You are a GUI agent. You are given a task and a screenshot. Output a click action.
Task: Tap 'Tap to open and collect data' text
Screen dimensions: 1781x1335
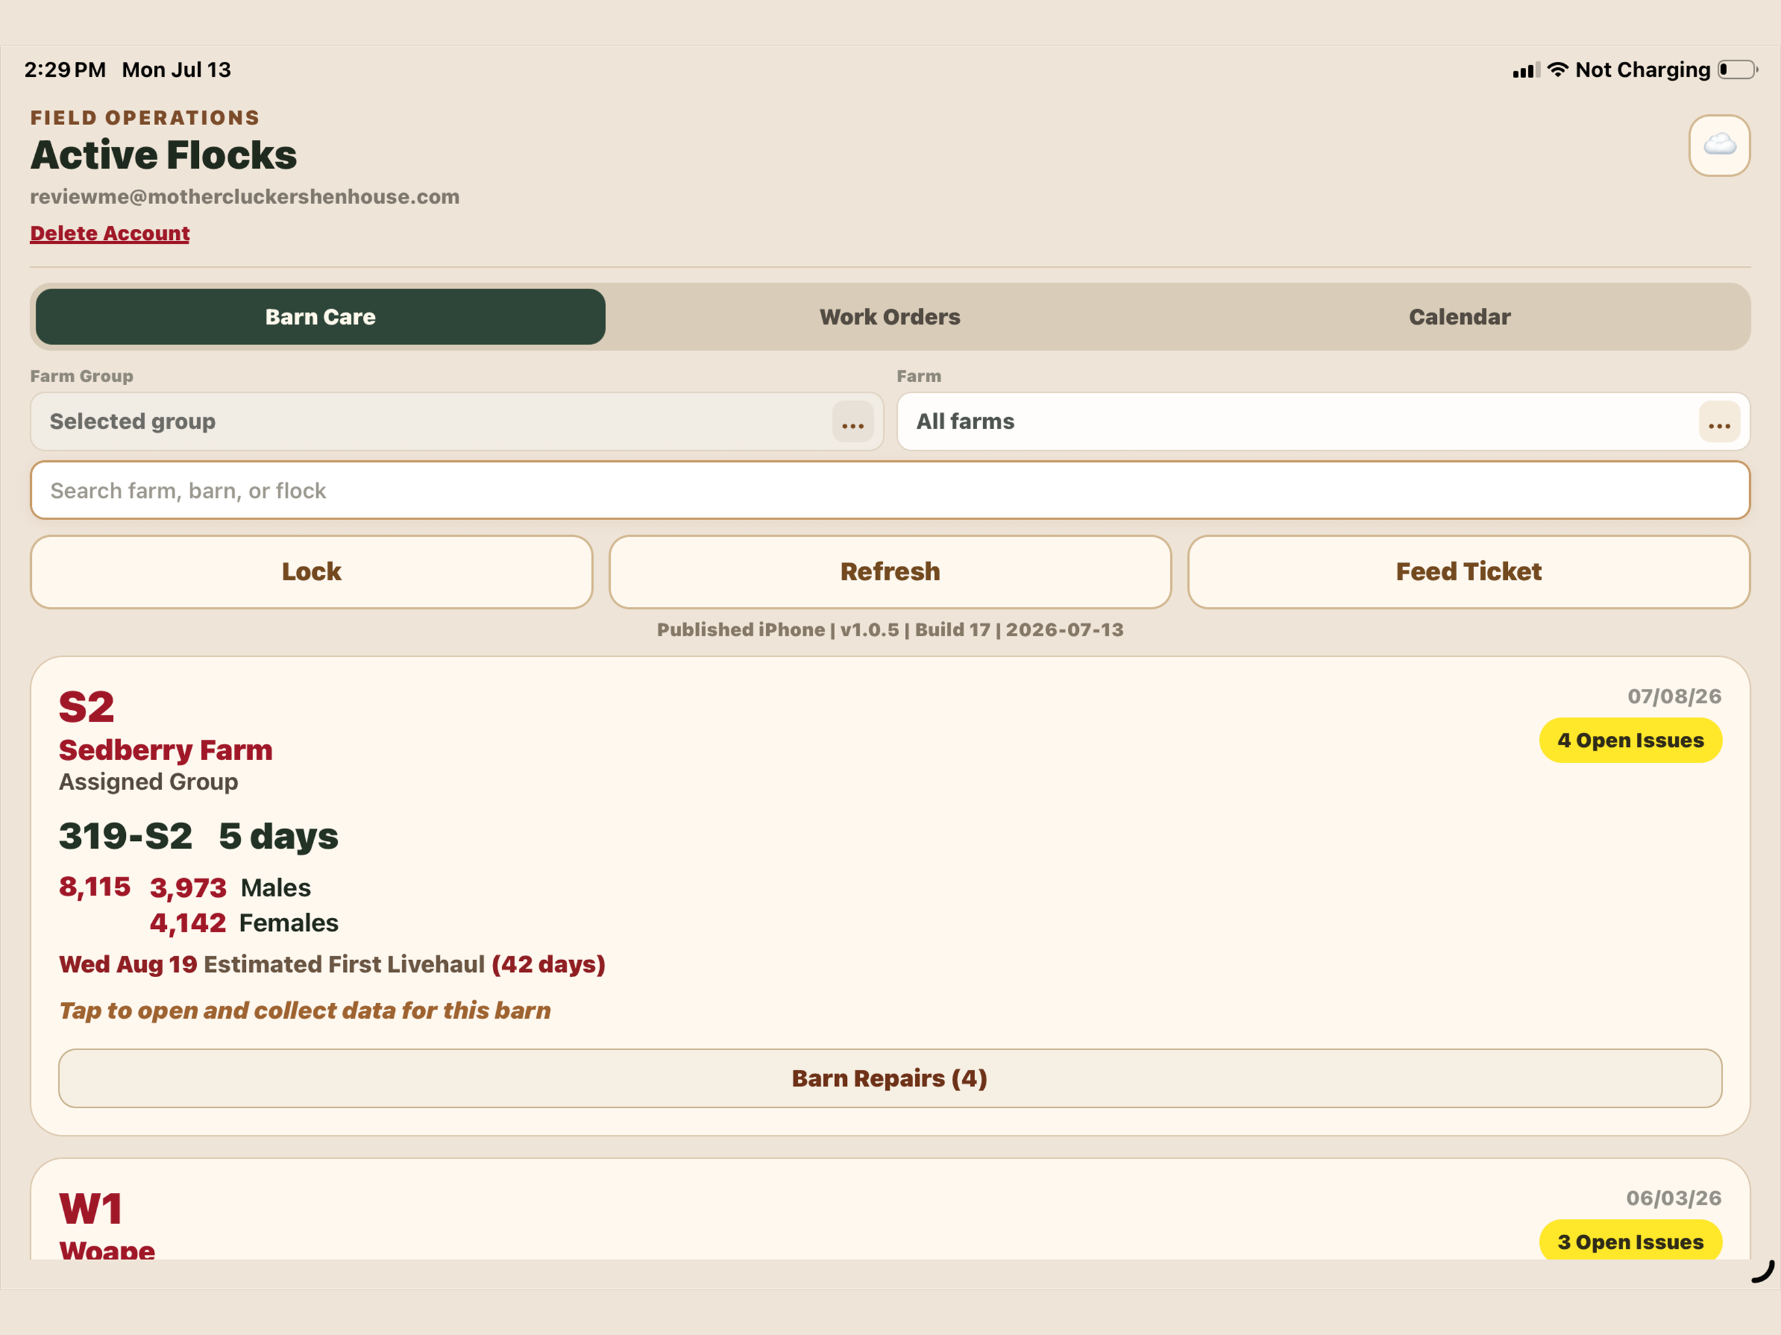305,1010
